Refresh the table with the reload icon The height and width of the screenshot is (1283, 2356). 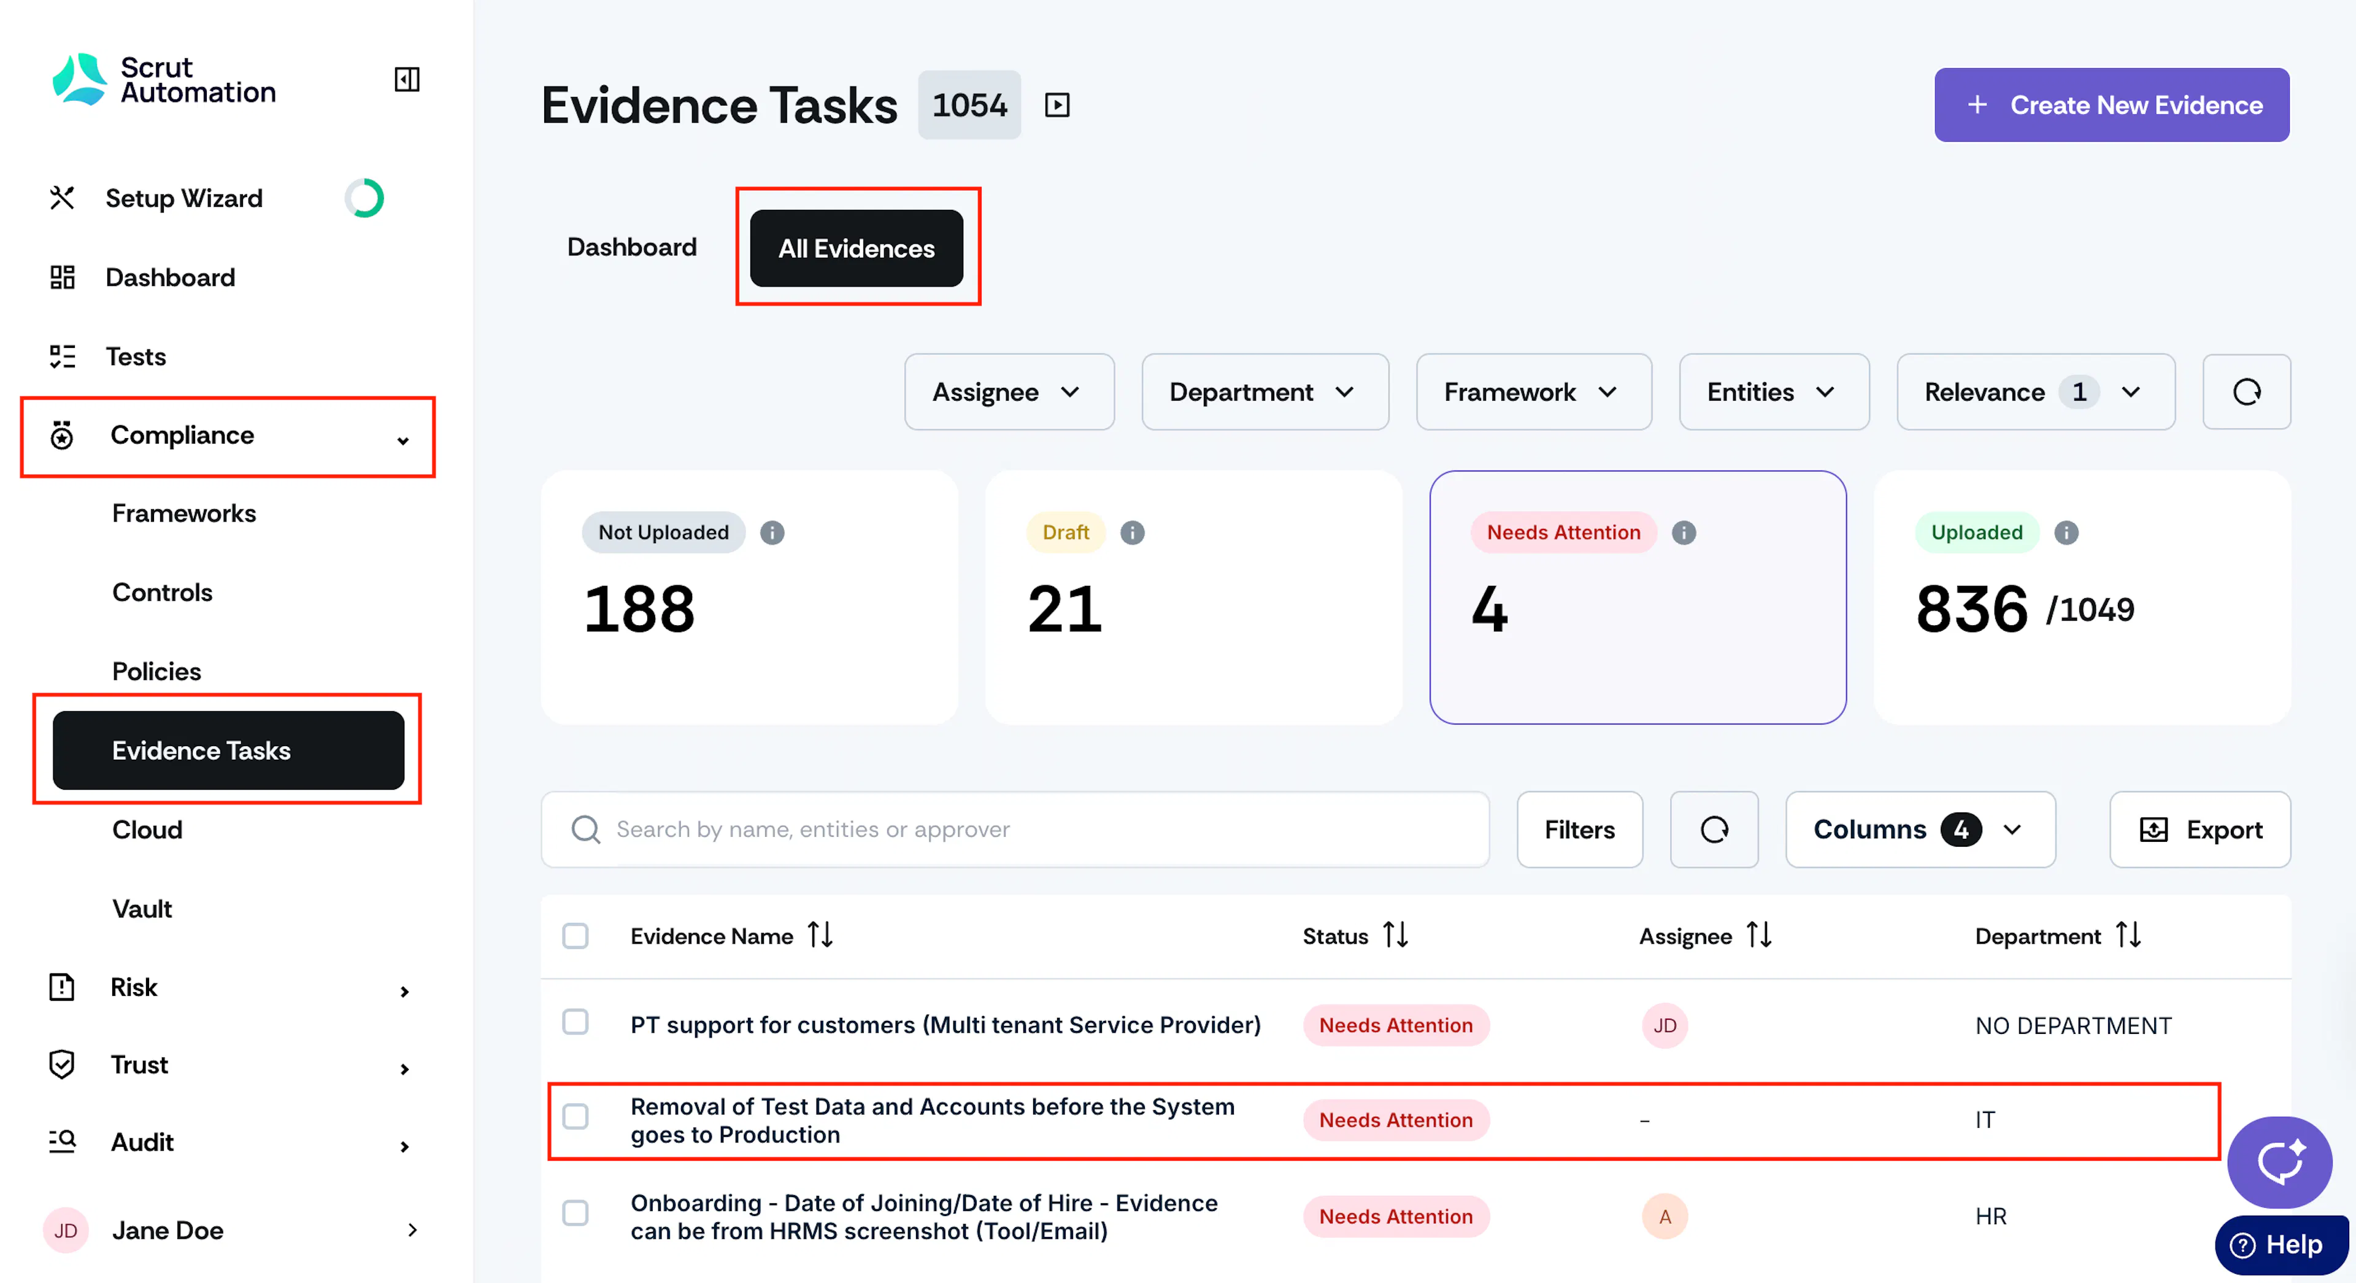pos(1714,830)
